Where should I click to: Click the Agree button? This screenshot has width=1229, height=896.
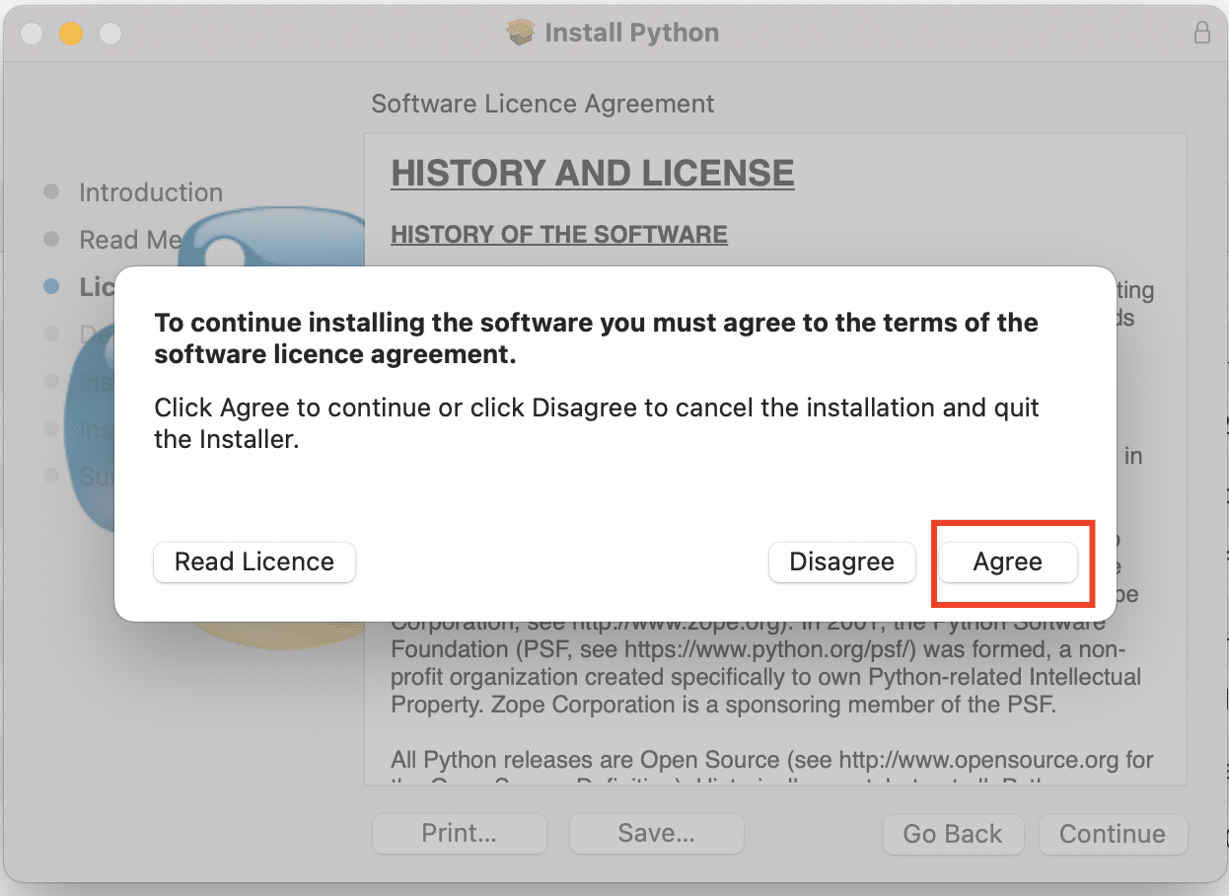click(x=1007, y=562)
